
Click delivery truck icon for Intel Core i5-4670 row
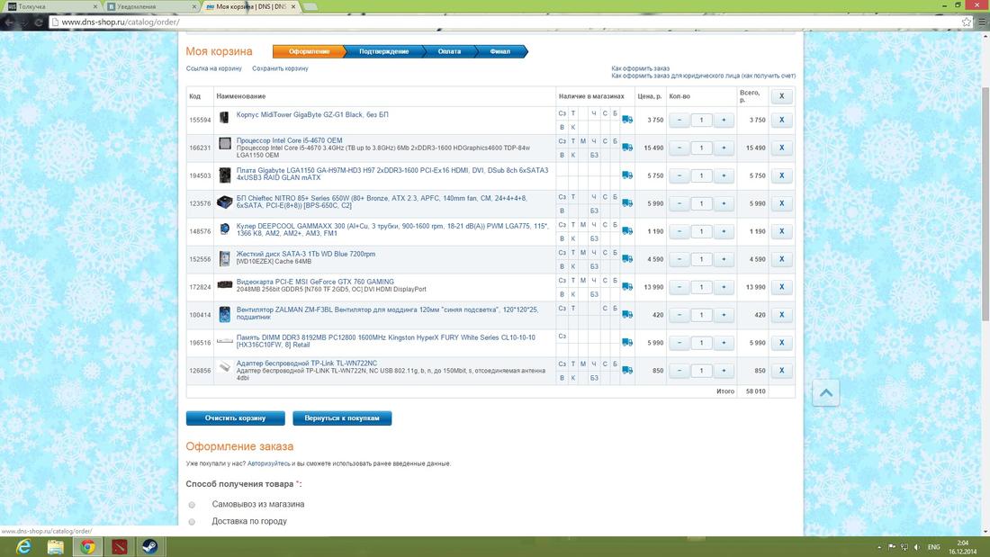[x=627, y=148]
